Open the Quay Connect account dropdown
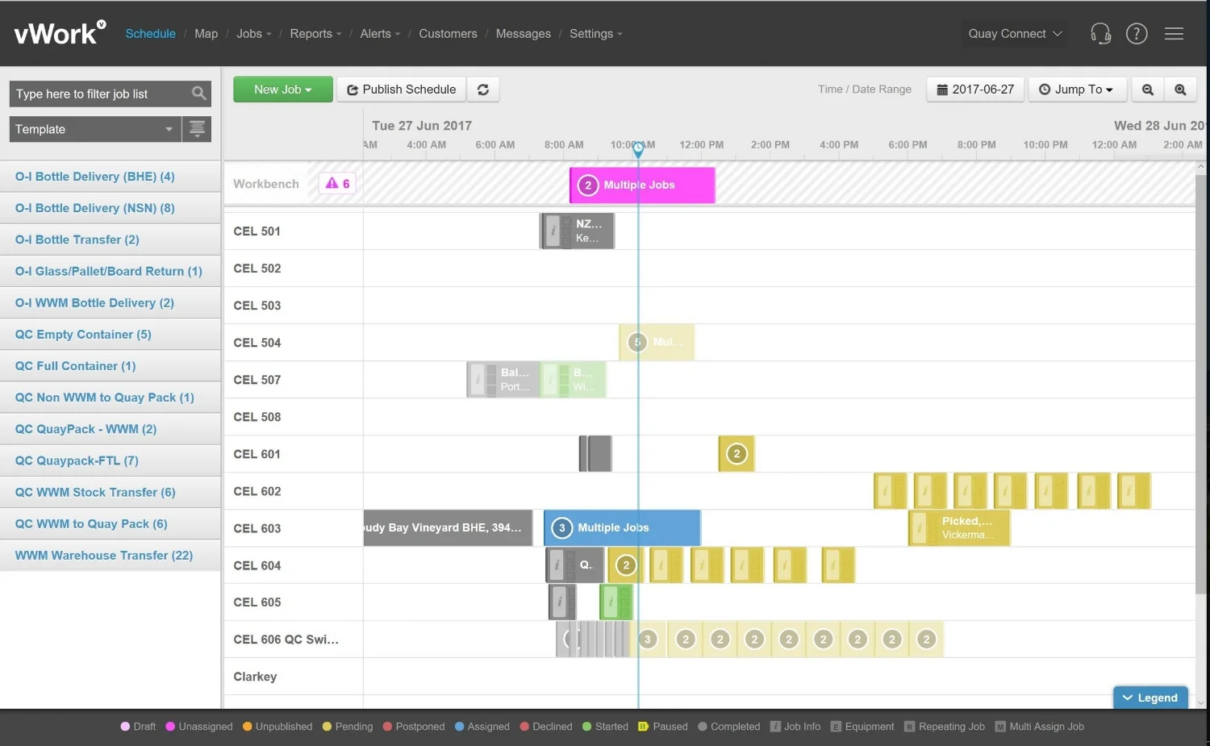The height and width of the screenshot is (746, 1210). [x=1015, y=34]
